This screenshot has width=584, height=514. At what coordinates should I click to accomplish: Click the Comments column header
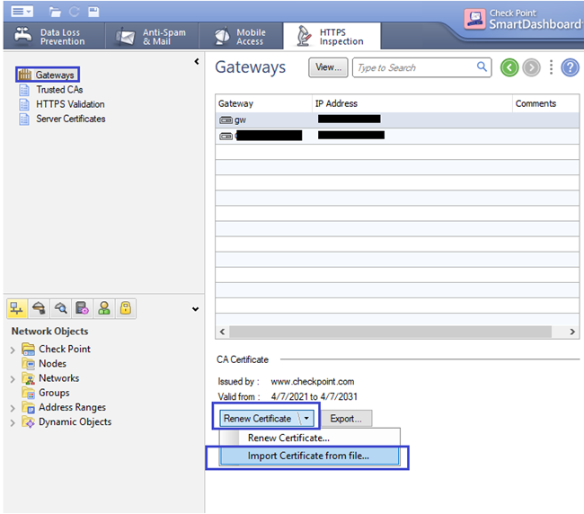pyautogui.click(x=545, y=103)
